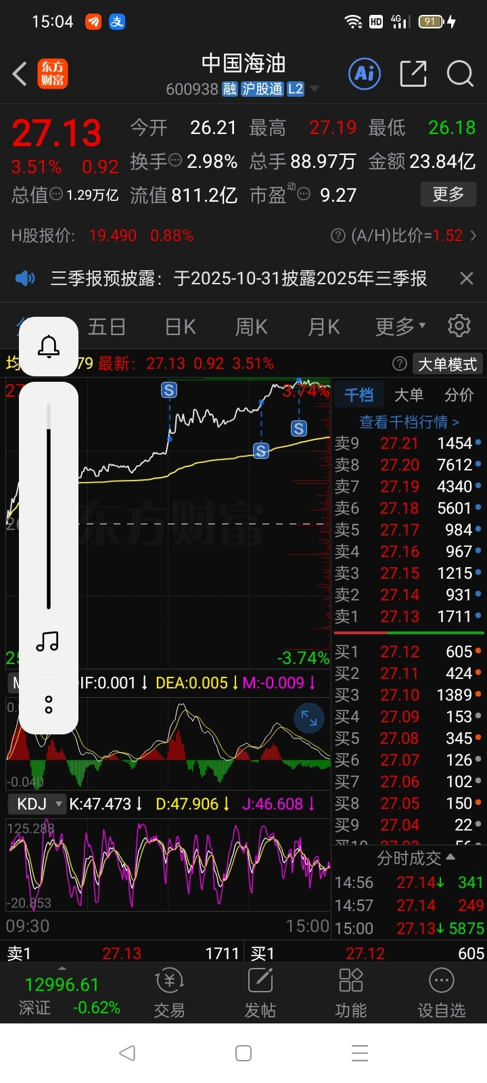The height and width of the screenshot is (1083, 487).
Task: Tap the 沪股通 tag
Action: [262, 89]
